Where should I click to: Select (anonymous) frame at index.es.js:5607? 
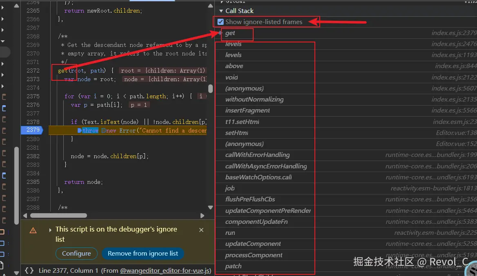[346, 88]
